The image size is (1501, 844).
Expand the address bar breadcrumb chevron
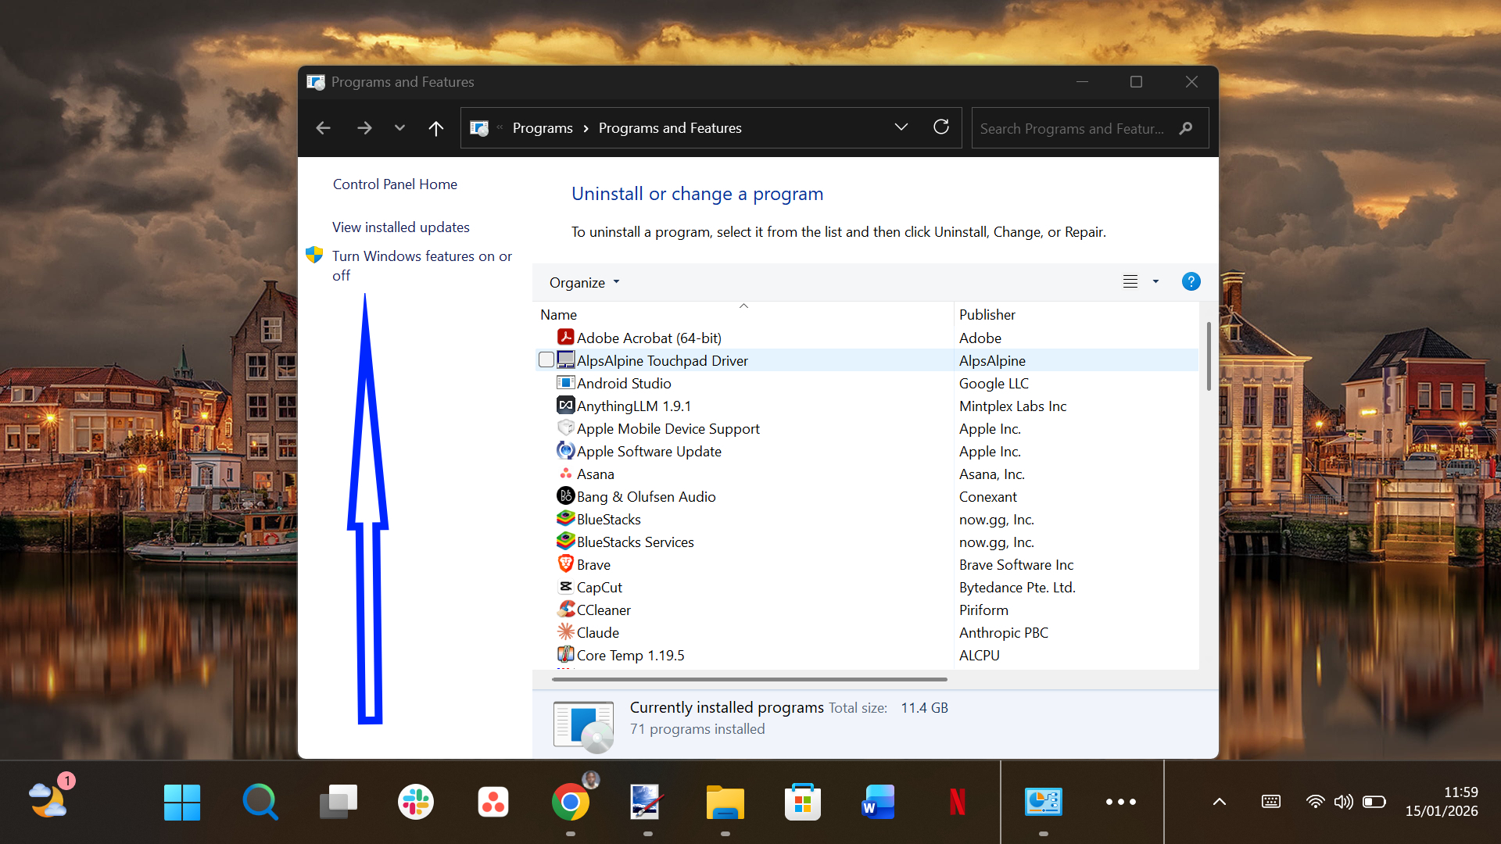pyautogui.click(x=901, y=127)
